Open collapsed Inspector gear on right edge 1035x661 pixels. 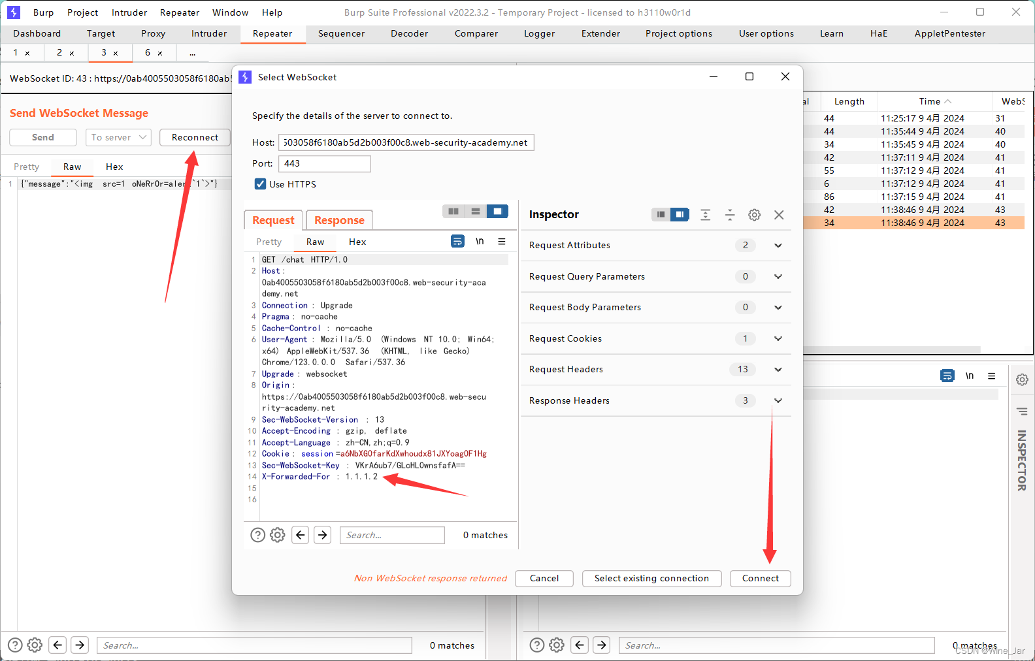click(x=1023, y=379)
